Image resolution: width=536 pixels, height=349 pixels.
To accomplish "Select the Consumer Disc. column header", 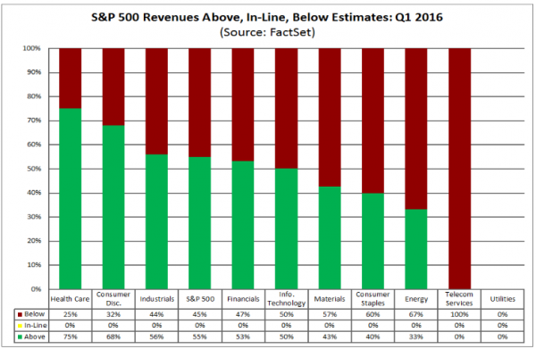I will (x=113, y=299).
